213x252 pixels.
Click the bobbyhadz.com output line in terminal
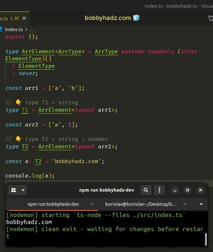point(29,222)
